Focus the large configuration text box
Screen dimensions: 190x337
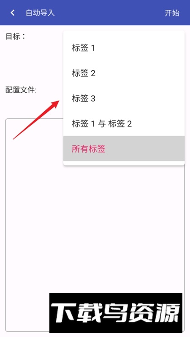[x=35, y=215]
